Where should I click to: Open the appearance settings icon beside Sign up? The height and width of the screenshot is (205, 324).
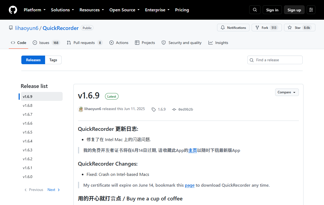tap(311, 10)
